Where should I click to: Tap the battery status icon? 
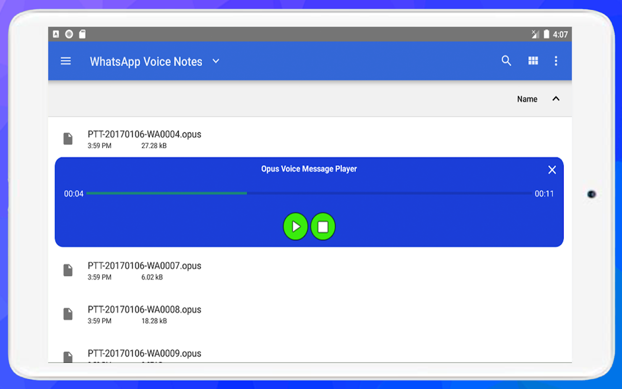547,34
